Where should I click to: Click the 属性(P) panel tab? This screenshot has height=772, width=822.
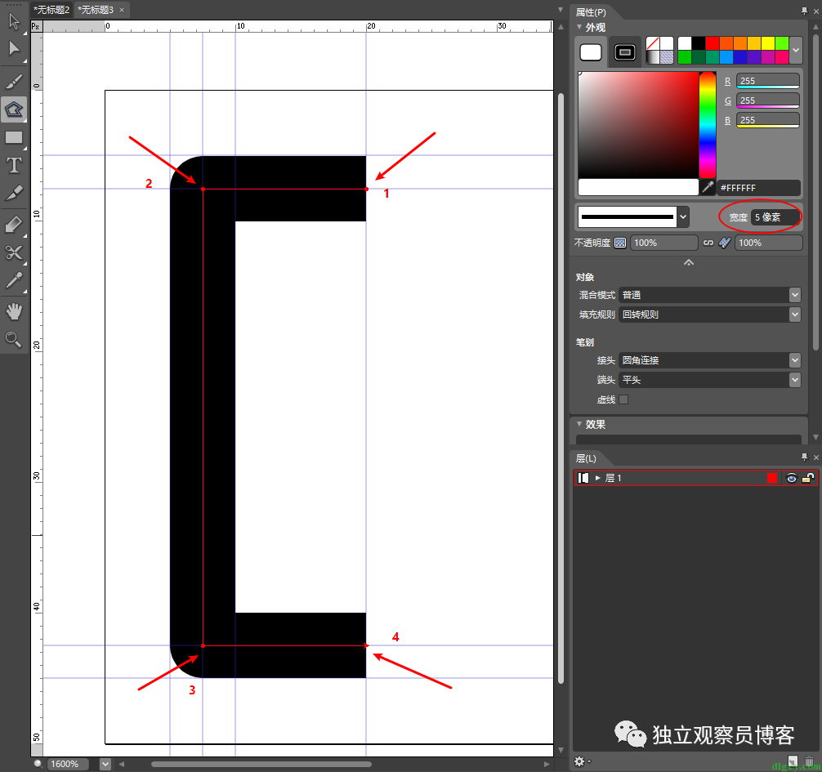591,12
